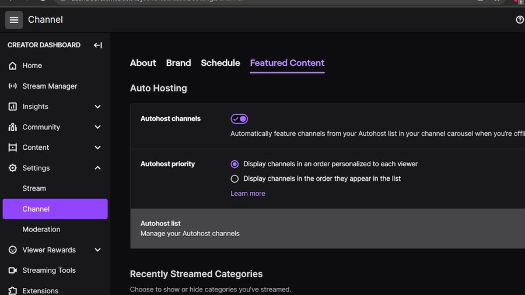The height and width of the screenshot is (295, 525).
Task: Switch to the Brand tab
Action: pyautogui.click(x=178, y=63)
